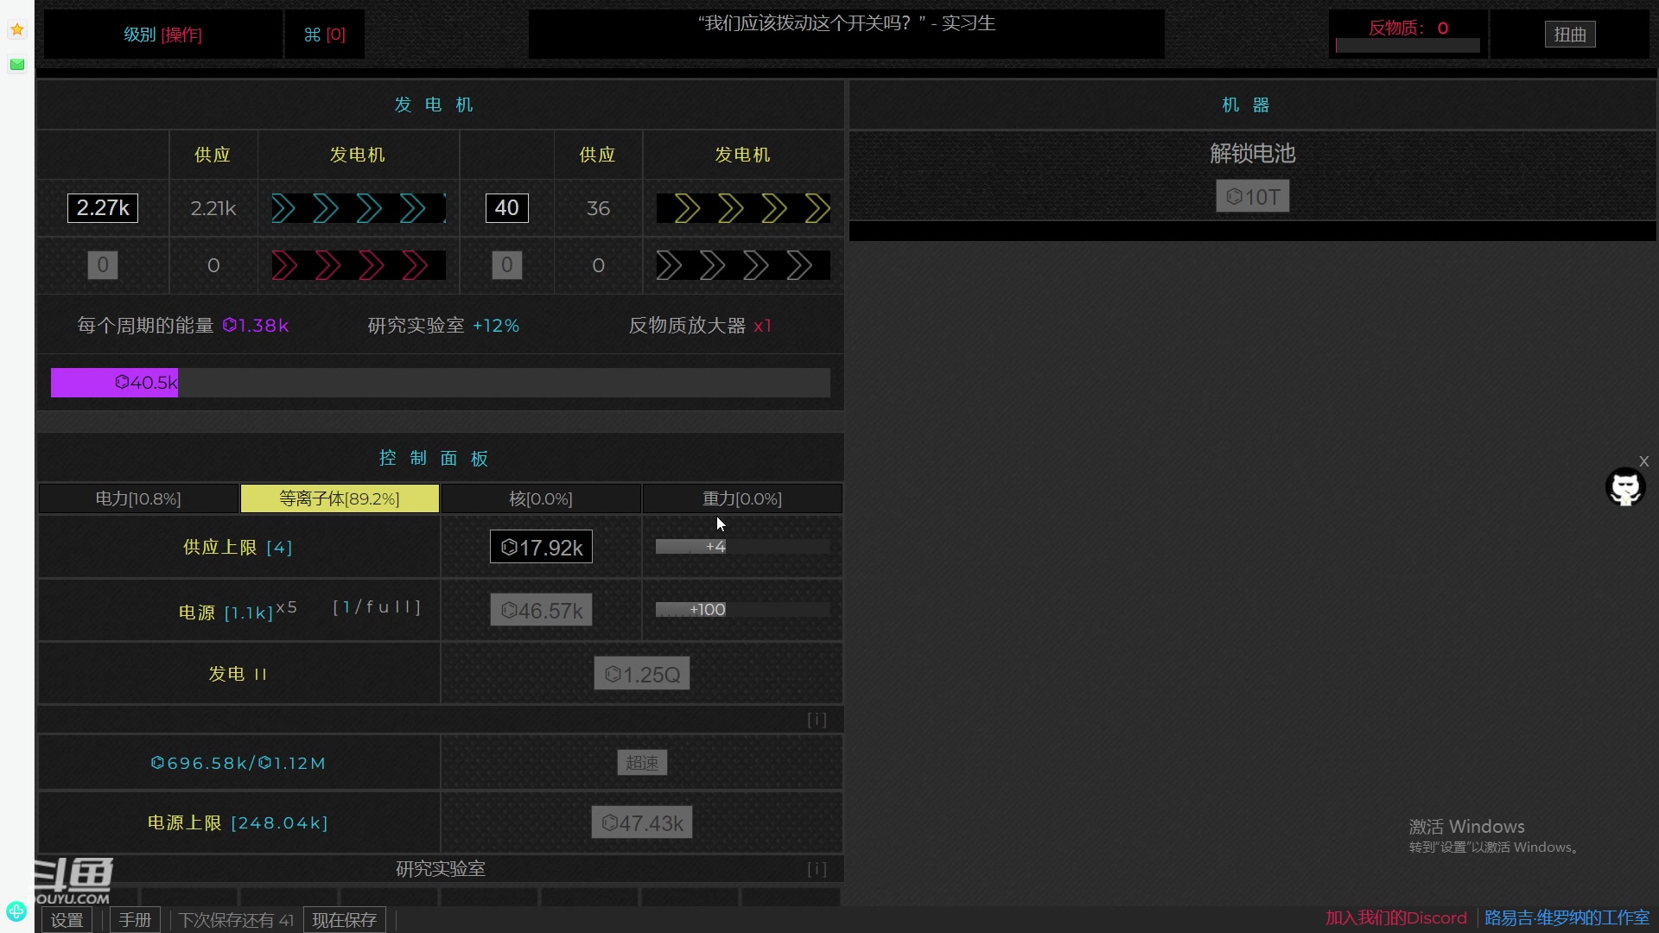Click the white arrows generator bar
Image resolution: width=1659 pixels, height=933 pixels.
point(743,265)
